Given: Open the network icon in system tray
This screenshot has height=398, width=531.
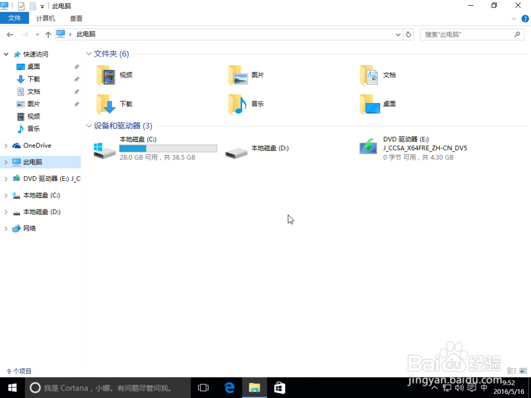Looking at the screenshot, I should (447, 388).
